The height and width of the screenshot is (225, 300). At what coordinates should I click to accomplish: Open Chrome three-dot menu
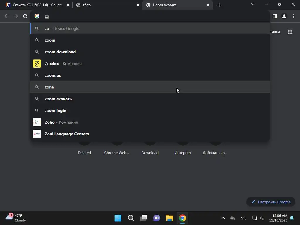(294, 16)
